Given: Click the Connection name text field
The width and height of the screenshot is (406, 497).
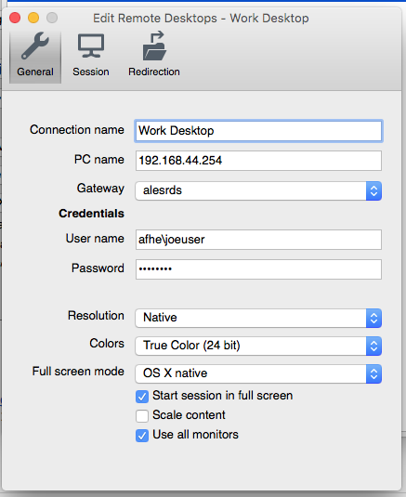Looking at the screenshot, I should [258, 131].
